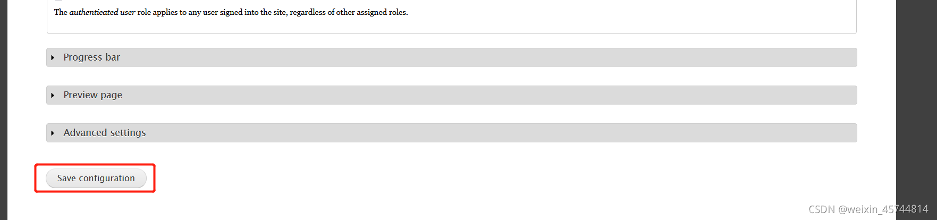Click the italic 'authenticated user' text
937x220 pixels.
tap(102, 12)
